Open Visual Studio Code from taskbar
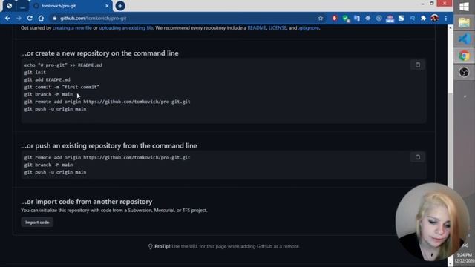The image size is (475, 267). [464, 39]
